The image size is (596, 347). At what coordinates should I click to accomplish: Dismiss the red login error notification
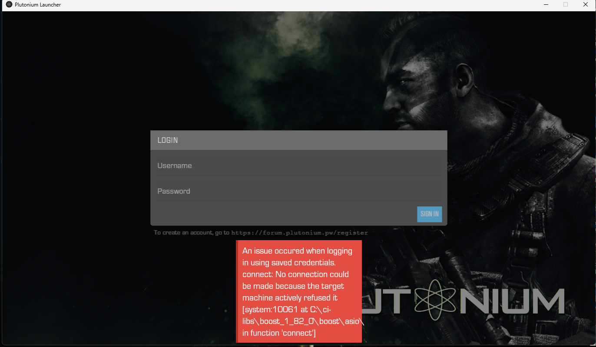(299, 291)
